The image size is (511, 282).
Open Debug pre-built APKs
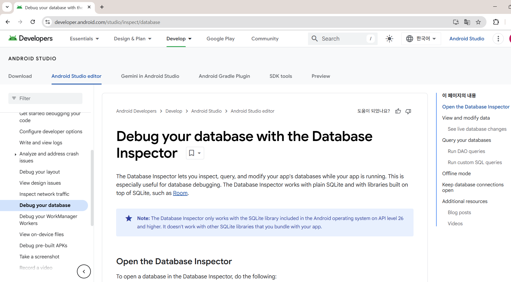click(43, 246)
